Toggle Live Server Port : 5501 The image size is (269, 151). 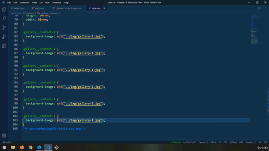point(236,142)
